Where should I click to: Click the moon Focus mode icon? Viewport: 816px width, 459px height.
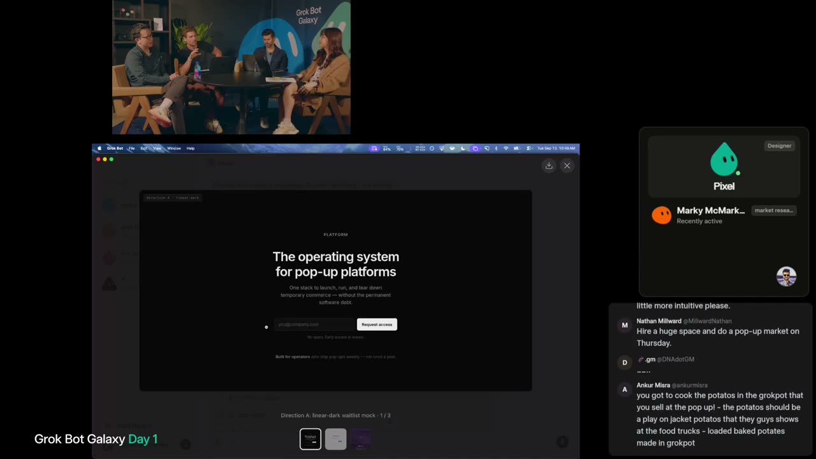click(463, 149)
